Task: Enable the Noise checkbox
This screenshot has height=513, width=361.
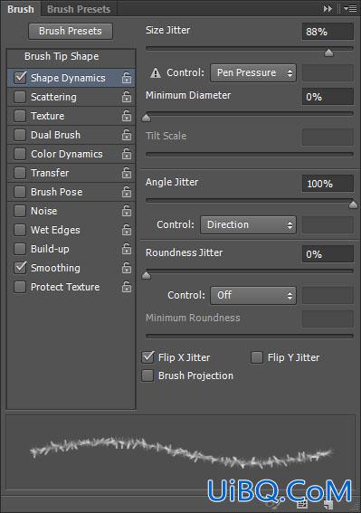Action: point(20,211)
